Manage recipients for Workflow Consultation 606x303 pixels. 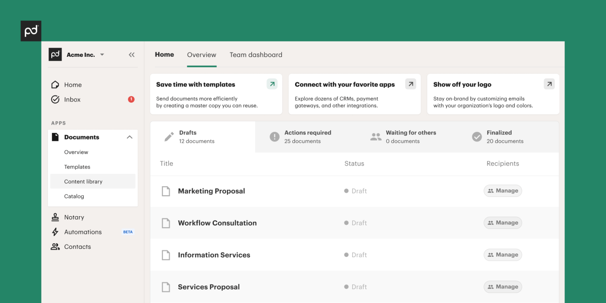point(503,223)
